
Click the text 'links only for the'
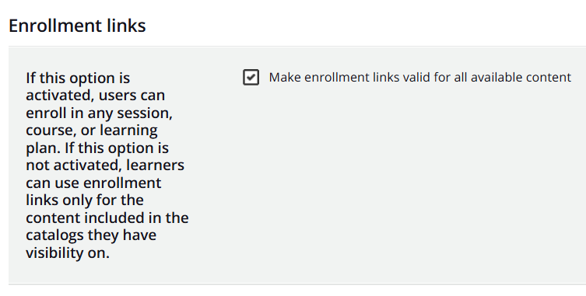click(85, 200)
